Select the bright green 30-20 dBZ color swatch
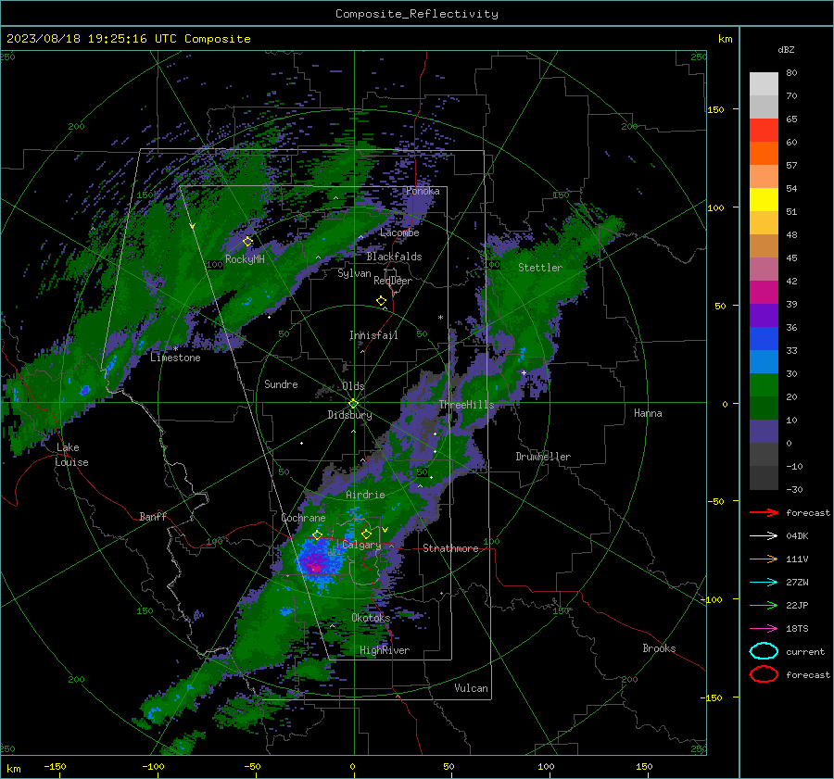The image size is (834, 779). (764, 385)
